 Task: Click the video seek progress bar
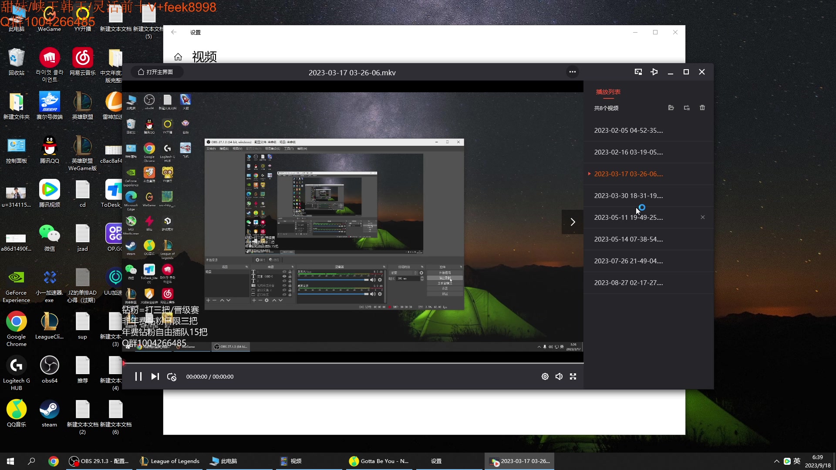click(353, 363)
